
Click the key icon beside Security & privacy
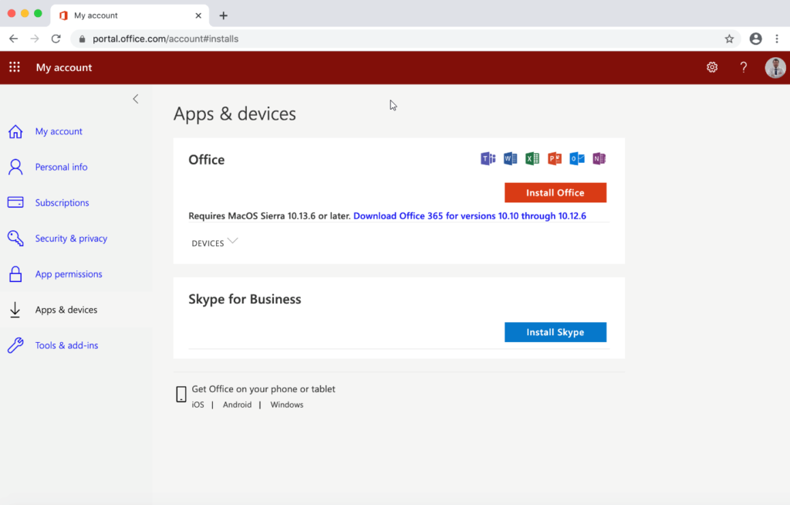(15, 238)
